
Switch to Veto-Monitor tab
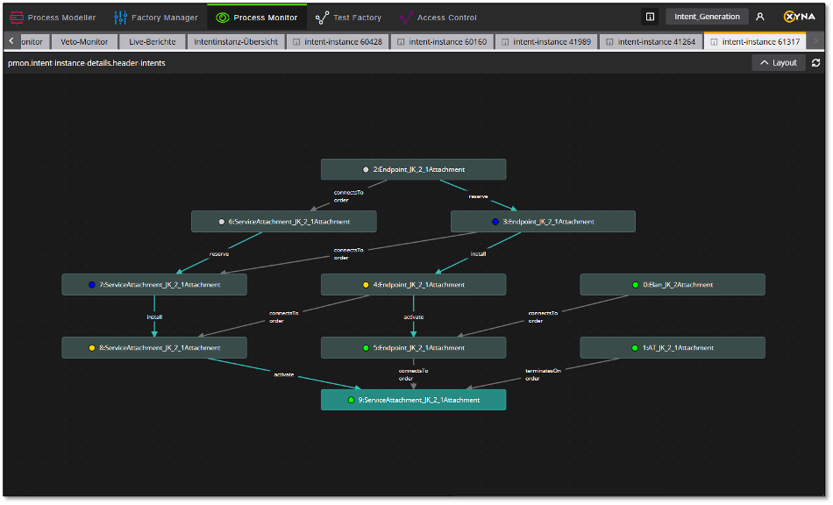tap(84, 41)
